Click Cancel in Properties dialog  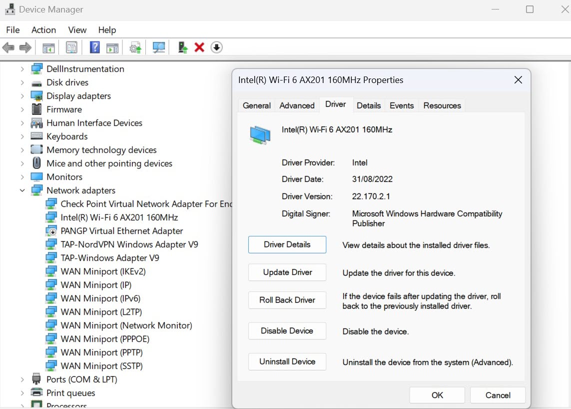[498, 395]
